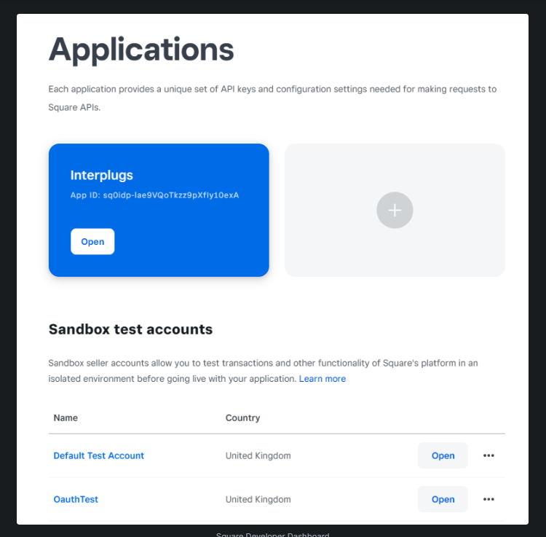Open three-dot menu for Default Test Account
This screenshot has width=546, height=537.
(x=488, y=455)
